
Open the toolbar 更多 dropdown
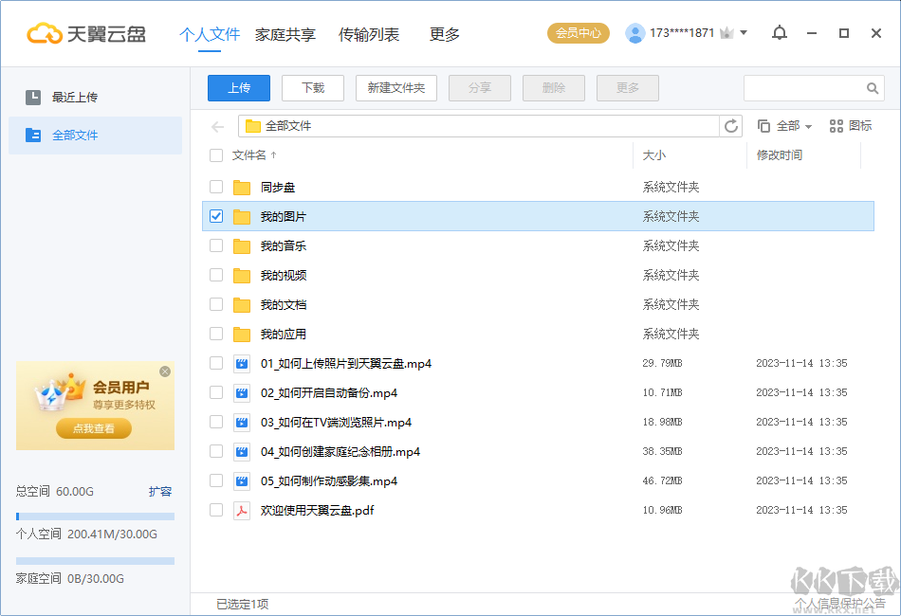pyautogui.click(x=627, y=87)
